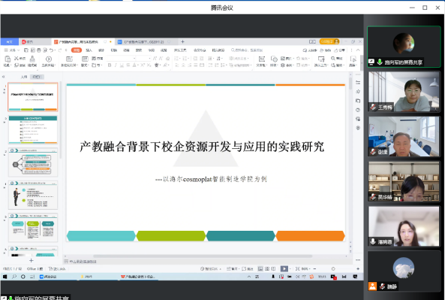Image resolution: width=445 pixels, height=300 pixels.
Task: Switch to Normal view in status bar
Action: click(260, 268)
